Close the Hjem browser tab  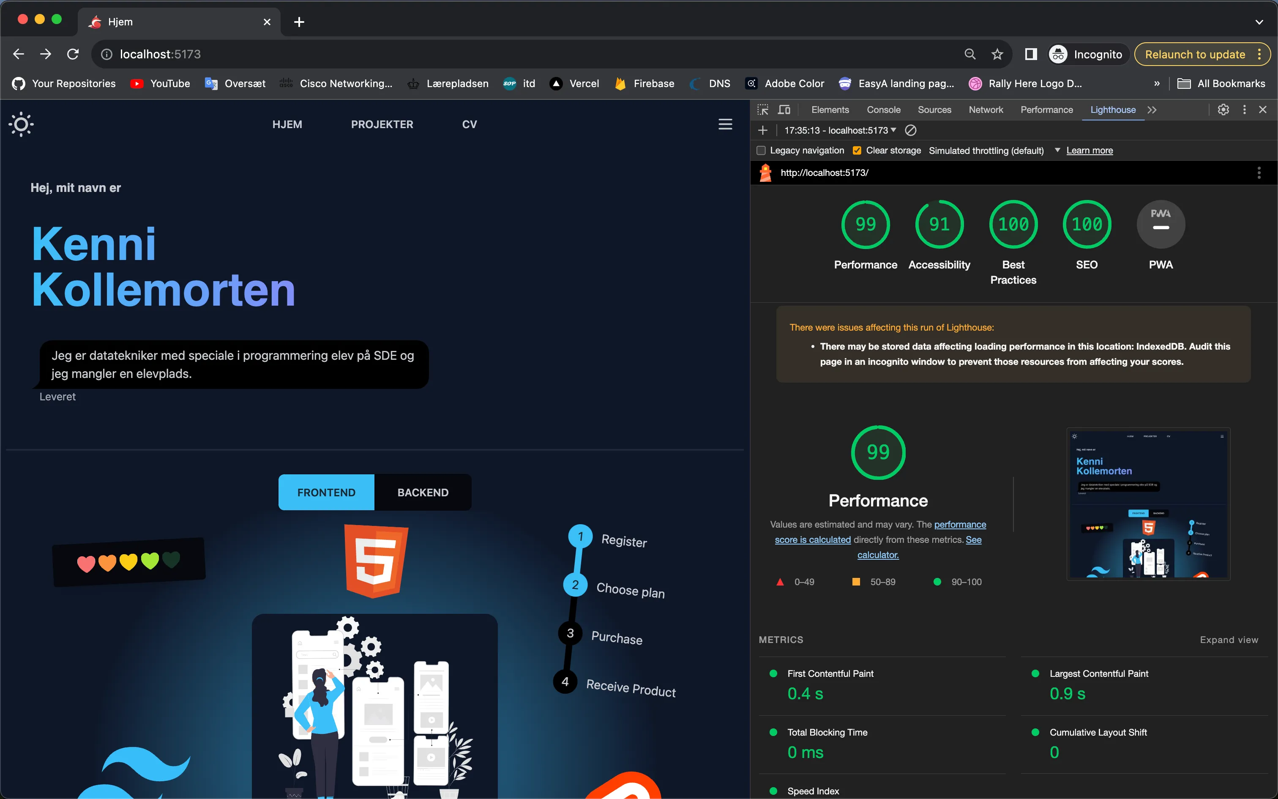pos(267,22)
